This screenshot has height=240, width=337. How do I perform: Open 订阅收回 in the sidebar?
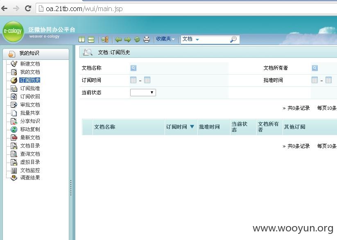coord(30,97)
